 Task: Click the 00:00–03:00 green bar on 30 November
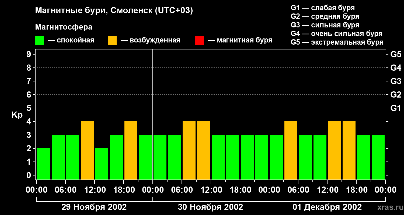pyautogui.click(x=160, y=157)
